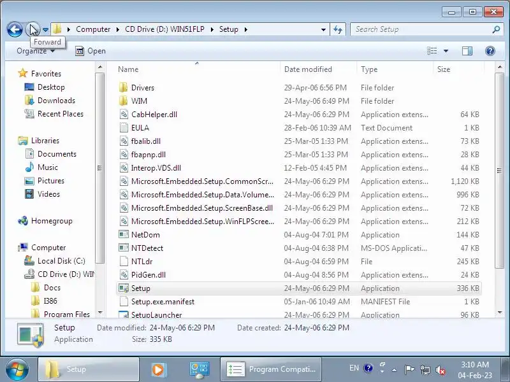The image size is (510, 382).
Task: Open the address bar history dropdown
Action: 323,29
